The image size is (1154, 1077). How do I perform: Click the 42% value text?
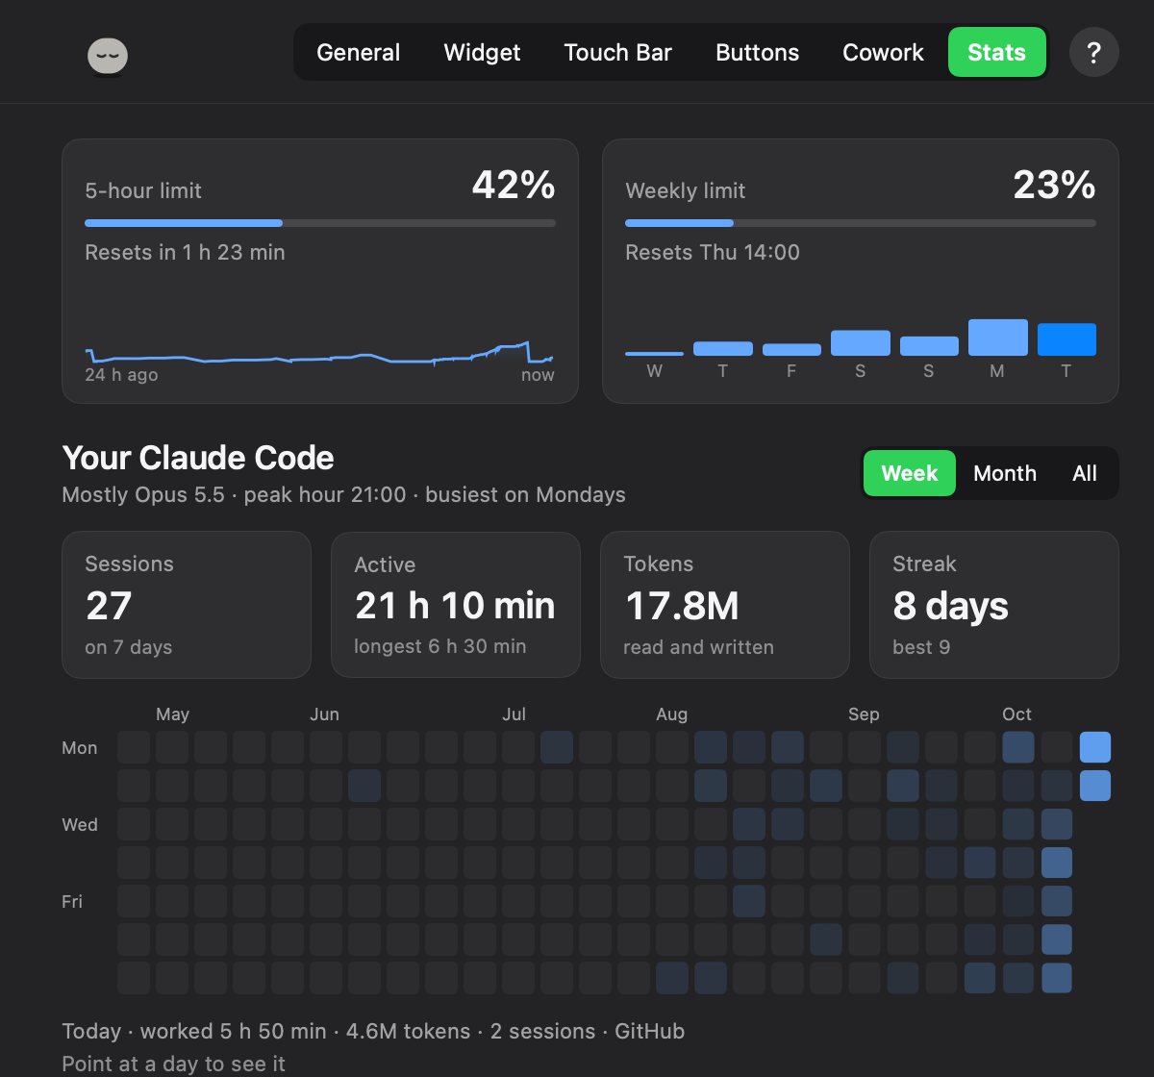(x=514, y=185)
